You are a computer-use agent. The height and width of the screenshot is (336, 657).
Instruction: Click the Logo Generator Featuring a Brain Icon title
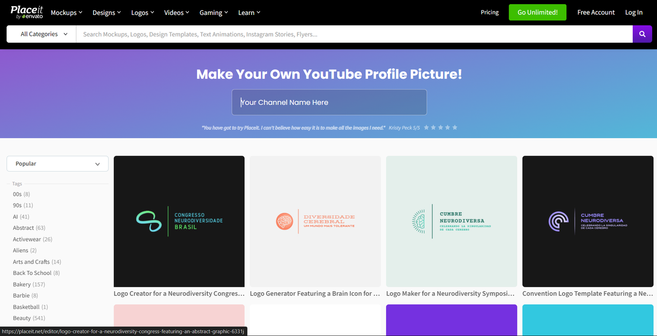click(315, 293)
